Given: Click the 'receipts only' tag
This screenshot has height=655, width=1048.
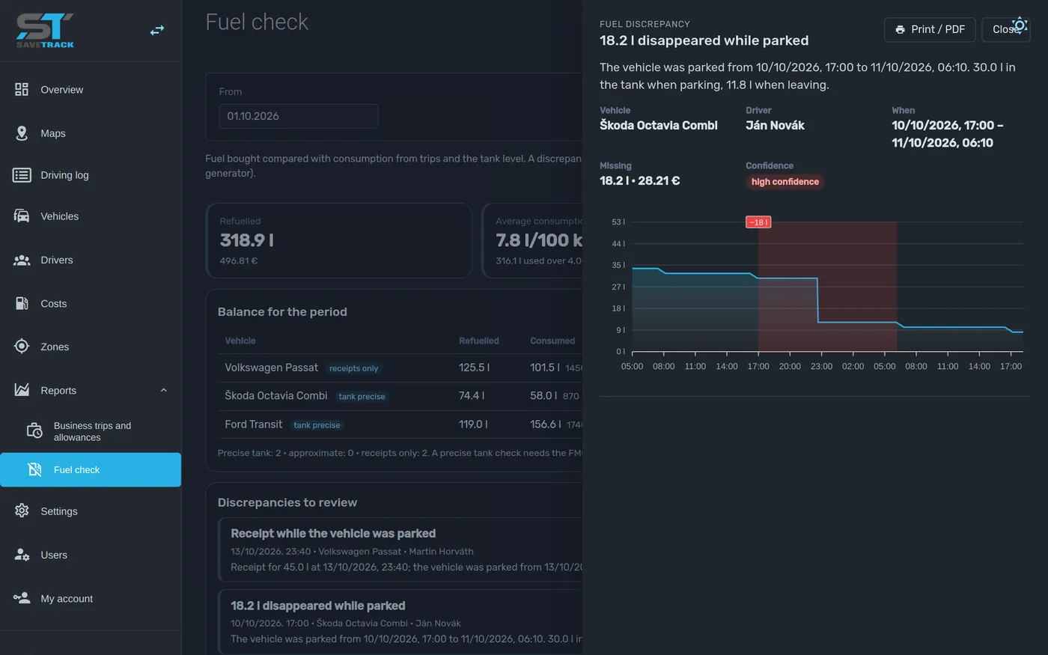Looking at the screenshot, I should point(353,368).
